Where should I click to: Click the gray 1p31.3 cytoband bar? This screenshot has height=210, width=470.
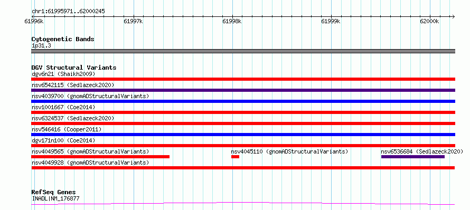click(x=243, y=51)
